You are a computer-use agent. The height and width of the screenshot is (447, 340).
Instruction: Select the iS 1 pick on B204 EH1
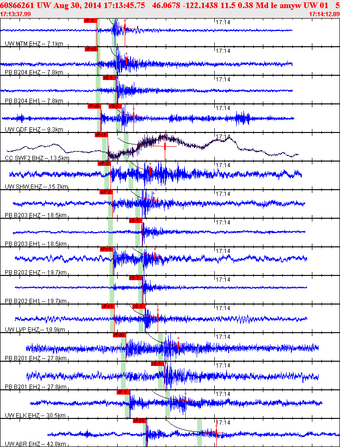coord(110,78)
